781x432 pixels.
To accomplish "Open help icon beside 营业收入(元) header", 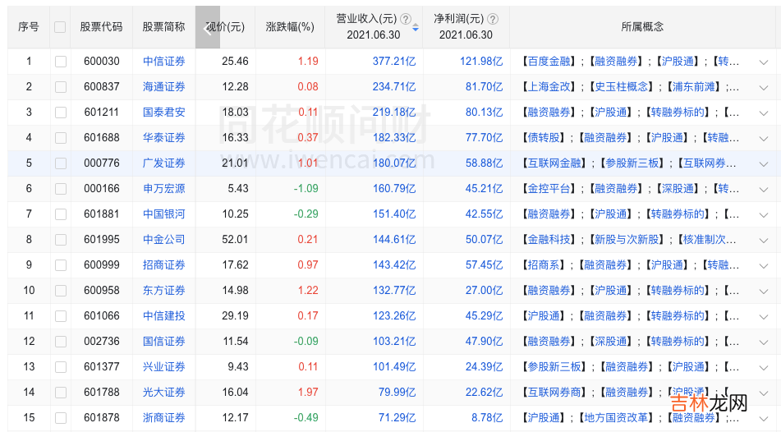I will [406, 19].
